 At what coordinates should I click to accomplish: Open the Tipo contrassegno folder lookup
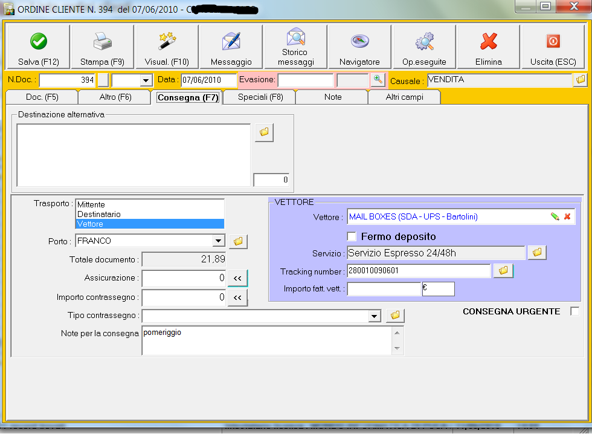(x=395, y=316)
